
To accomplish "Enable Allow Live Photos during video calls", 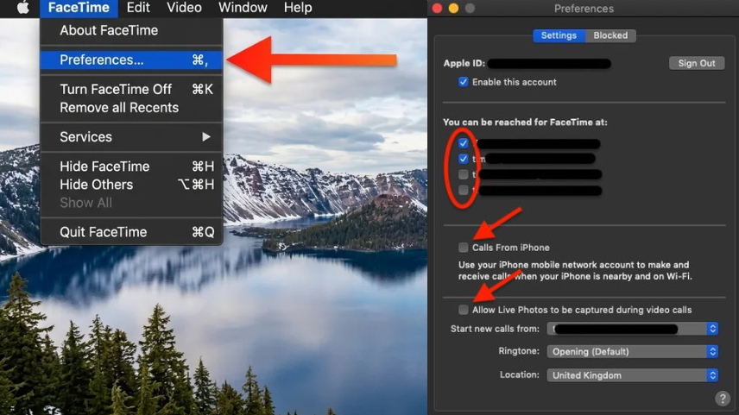I will [464, 310].
